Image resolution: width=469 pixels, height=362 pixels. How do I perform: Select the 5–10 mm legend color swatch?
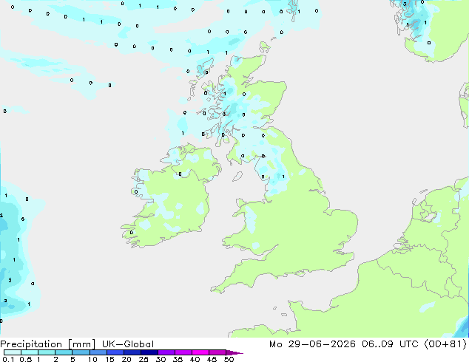[x=81, y=352]
